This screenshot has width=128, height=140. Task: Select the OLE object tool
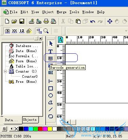pos(51,73)
